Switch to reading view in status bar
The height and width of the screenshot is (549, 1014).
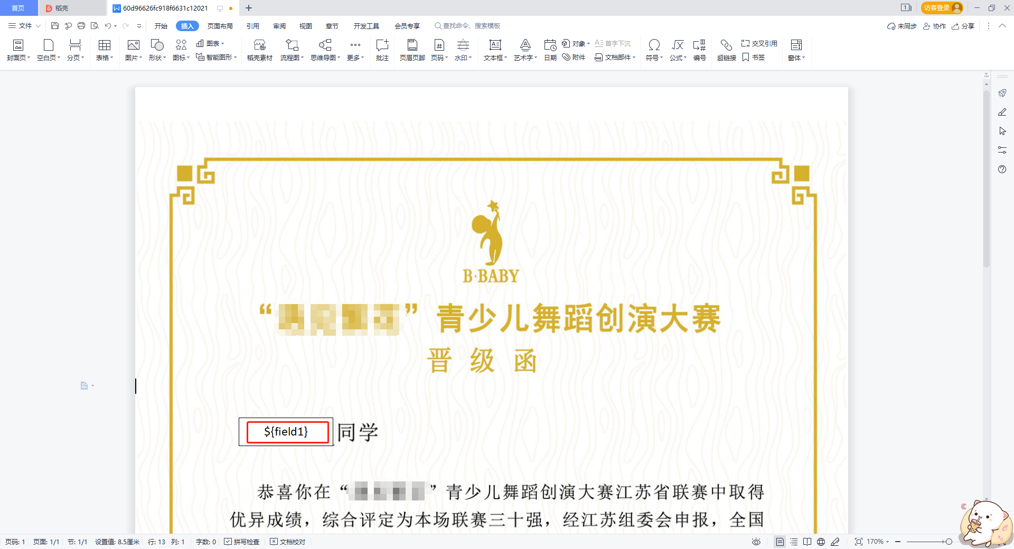(807, 542)
